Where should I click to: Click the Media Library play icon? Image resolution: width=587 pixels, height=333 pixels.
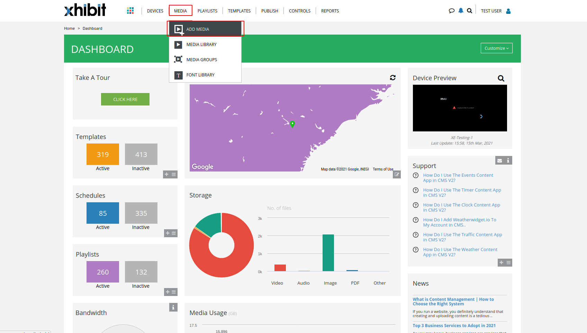(x=178, y=45)
